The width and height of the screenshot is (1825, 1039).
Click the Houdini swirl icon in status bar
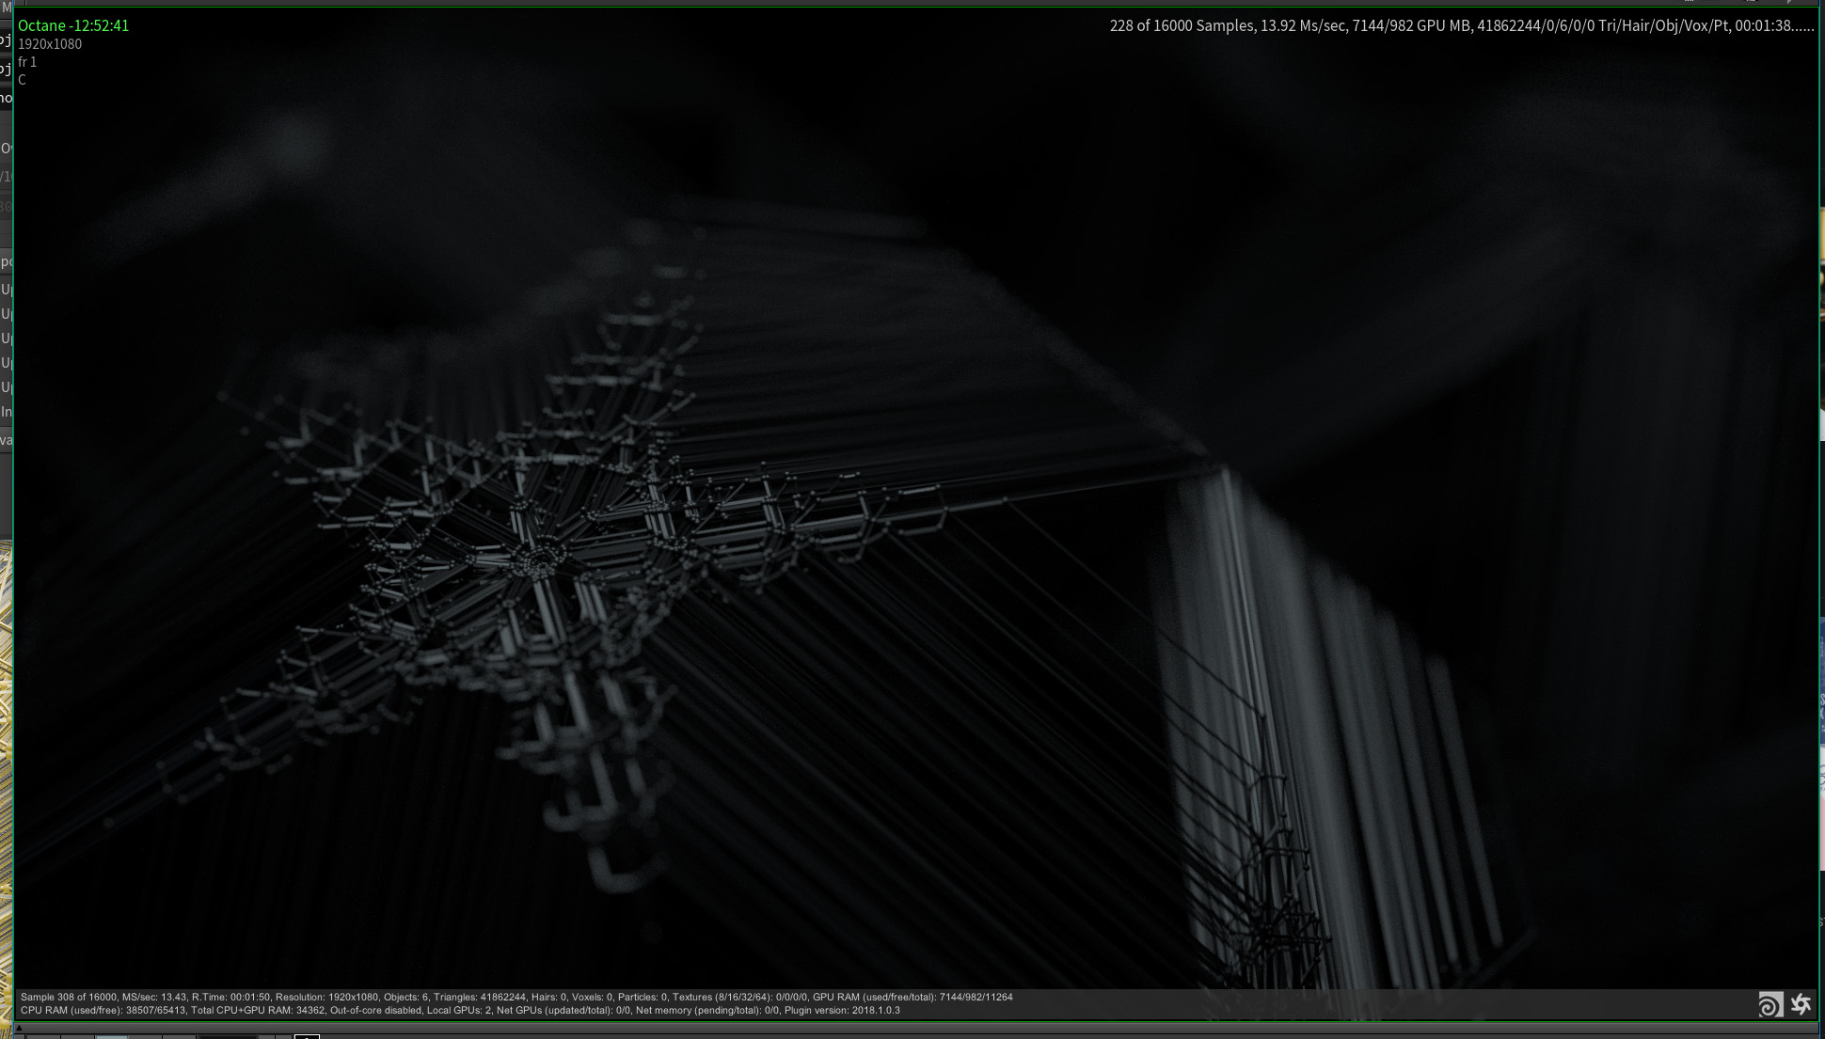coord(1769,1005)
